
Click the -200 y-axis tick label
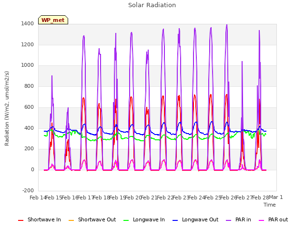(x=28, y=190)
